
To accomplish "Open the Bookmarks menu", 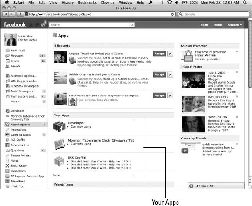I will [87, 3].
